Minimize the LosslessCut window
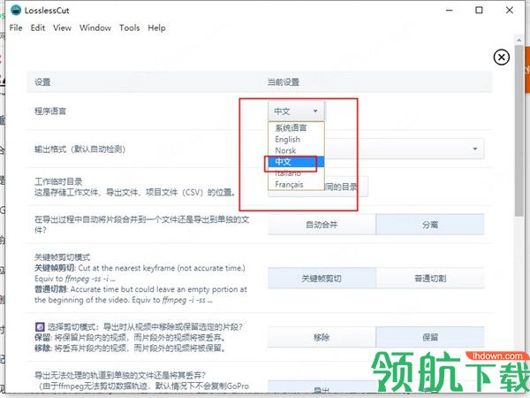Image resolution: width=530 pixels, height=398 pixels. click(450, 10)
